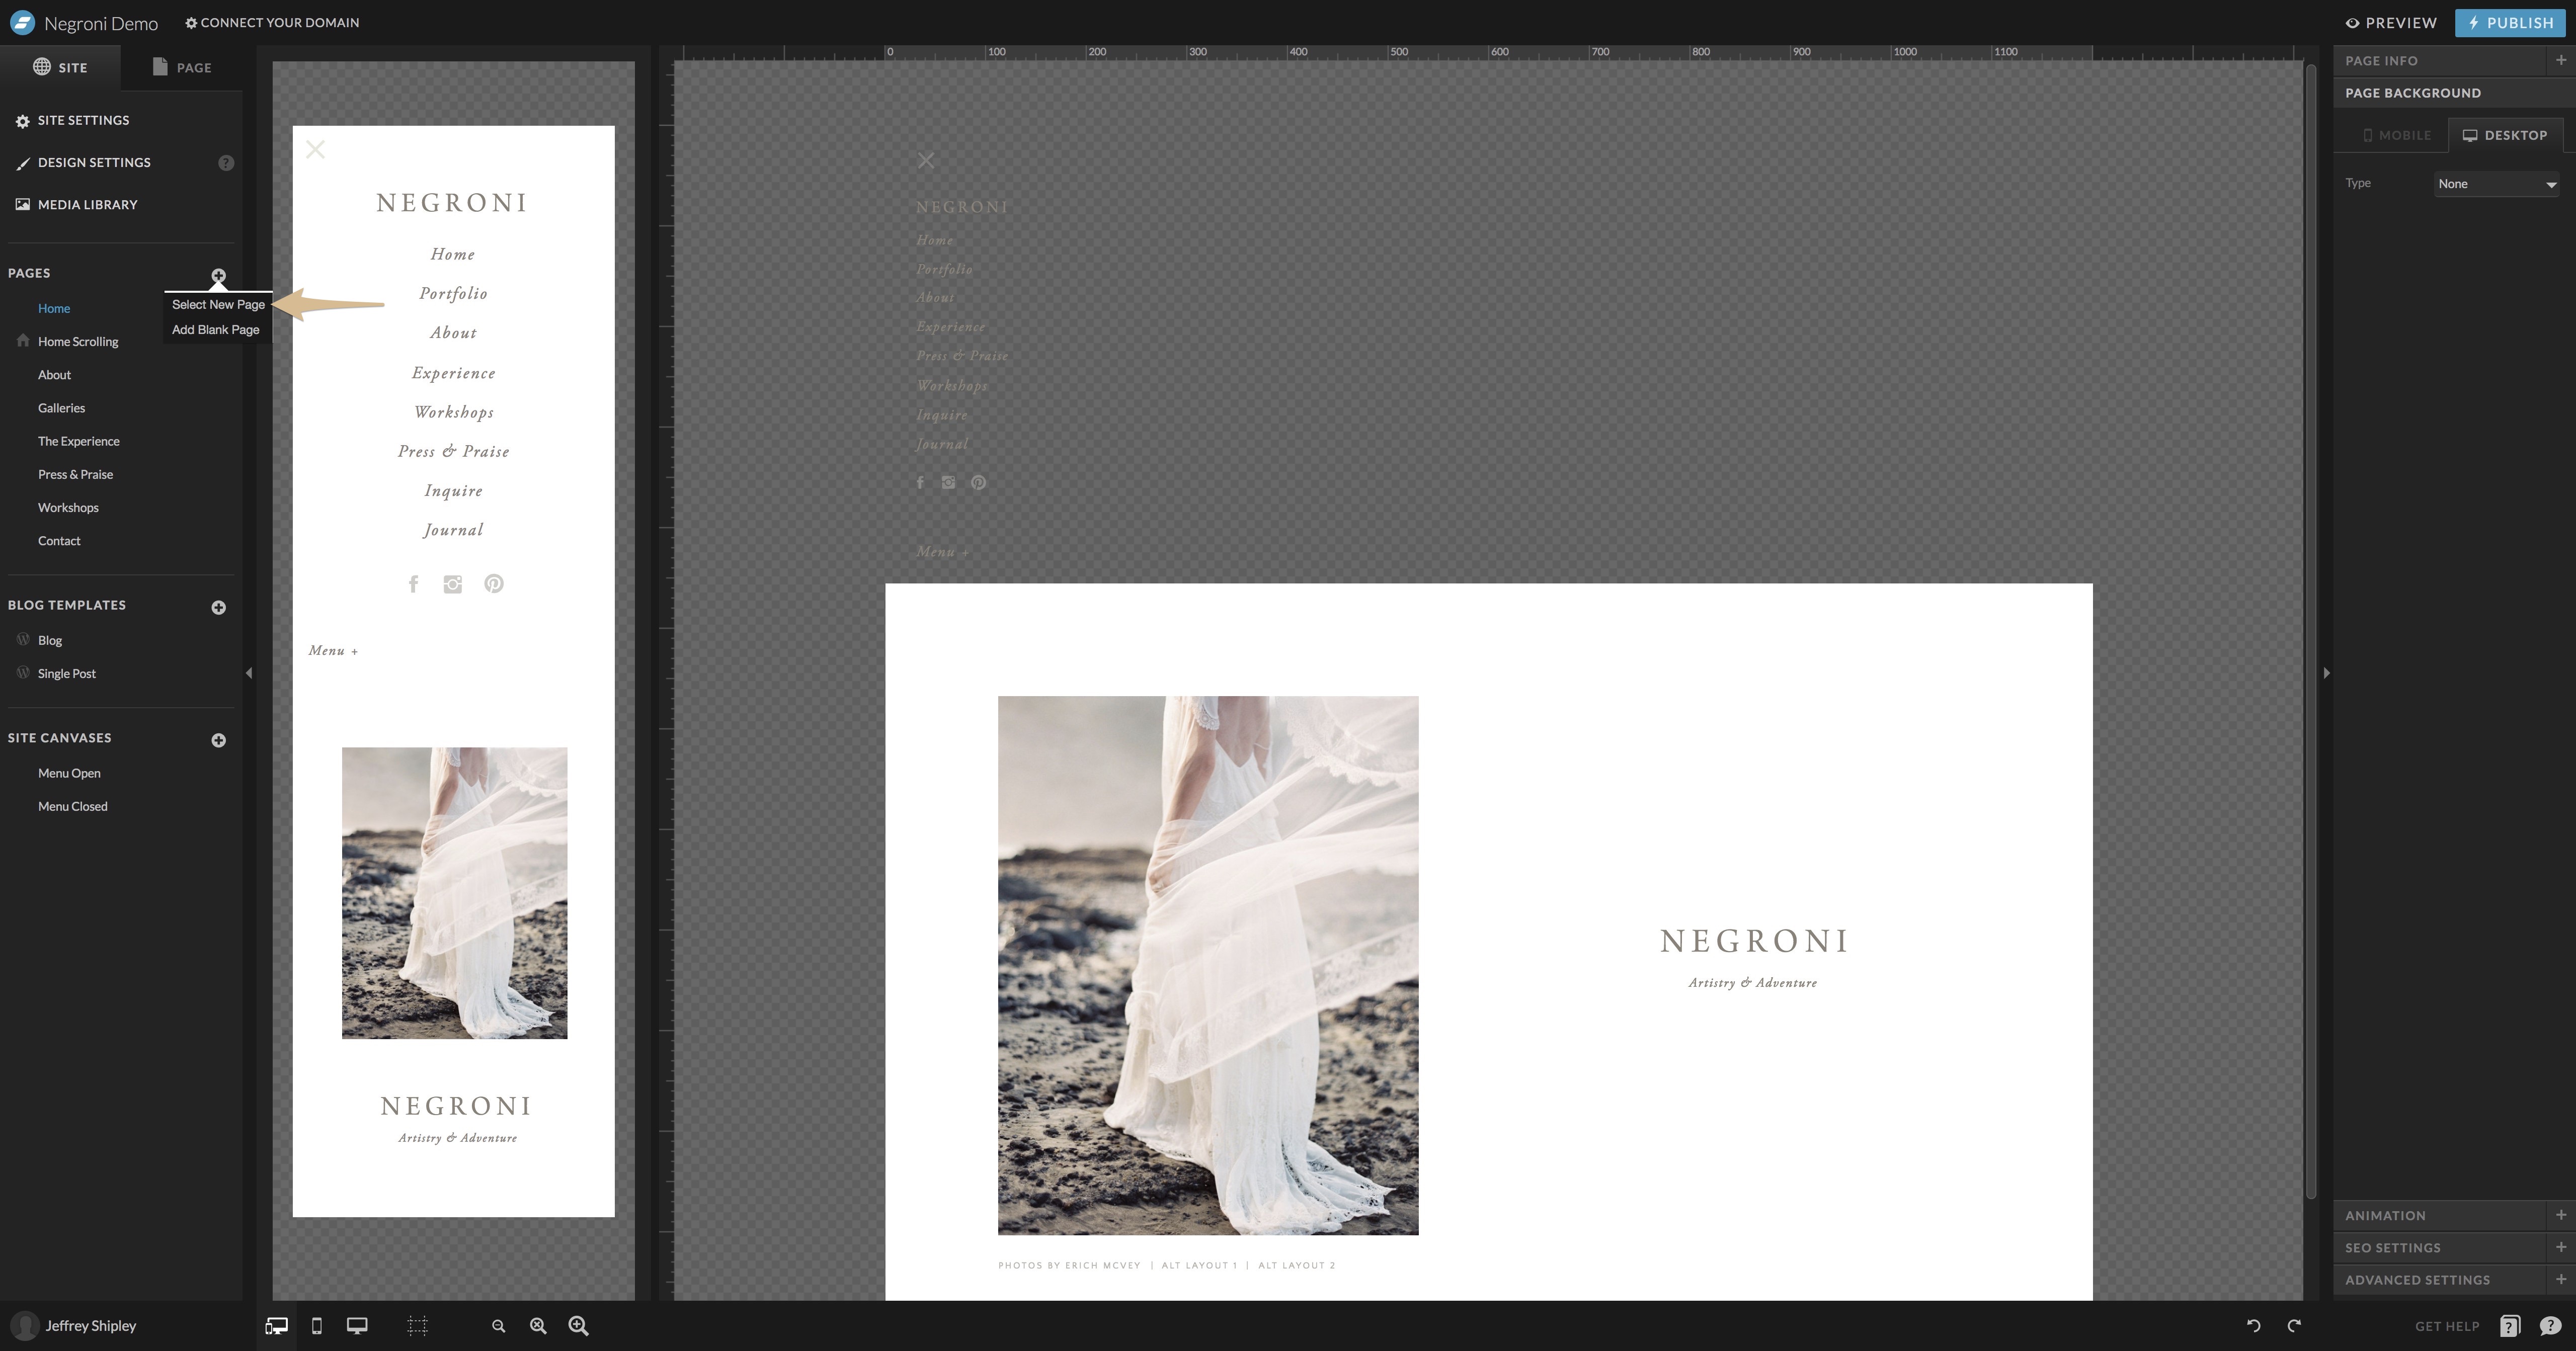
Task: Enable combined mobile and desktop view
Action: click(276, 1326)
